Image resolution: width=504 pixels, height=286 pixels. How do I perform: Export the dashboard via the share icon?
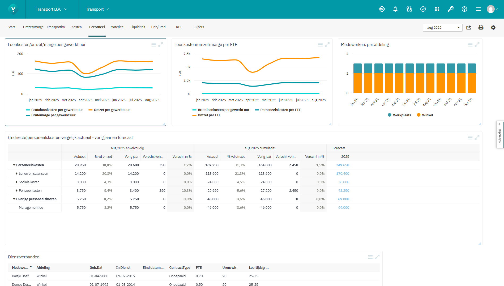(469, 27)
